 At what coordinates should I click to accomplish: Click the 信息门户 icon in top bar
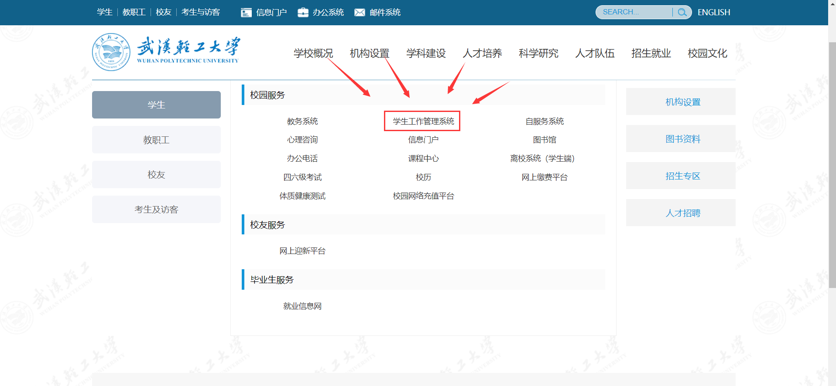click(x=246, y=13)
